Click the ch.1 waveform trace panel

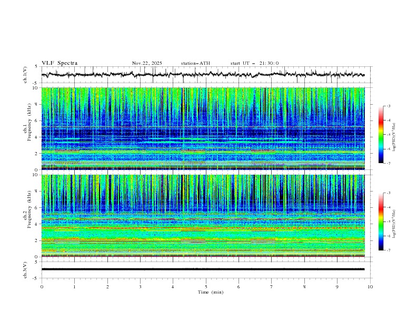206,75
